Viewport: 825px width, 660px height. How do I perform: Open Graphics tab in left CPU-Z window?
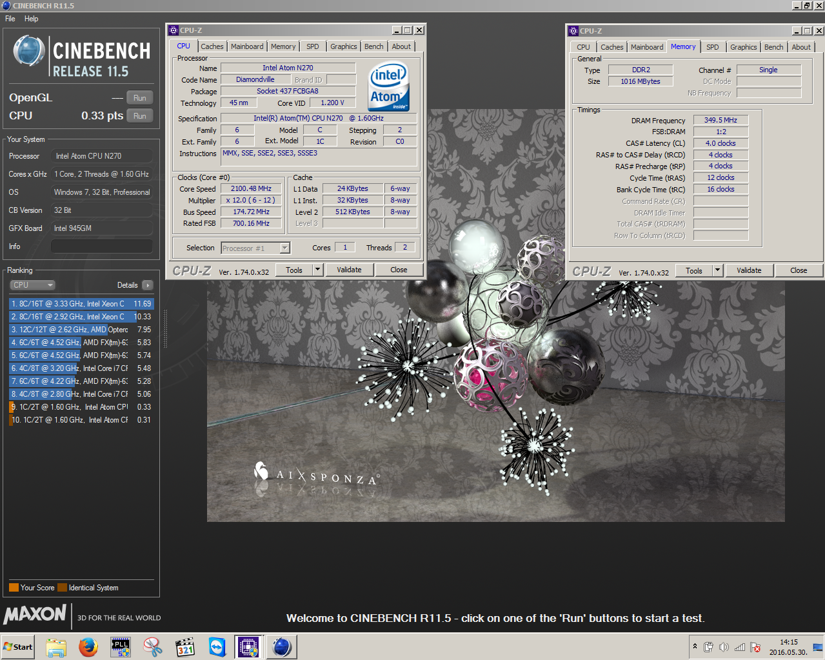pyautogui.click(x=344, y=46)
